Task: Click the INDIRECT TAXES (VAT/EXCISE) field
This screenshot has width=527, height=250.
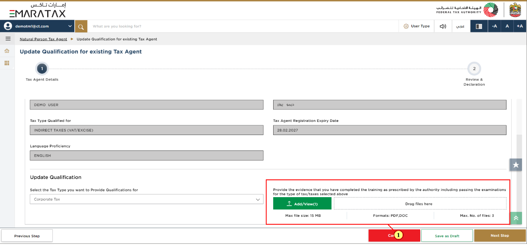Action: click(147, 130)
